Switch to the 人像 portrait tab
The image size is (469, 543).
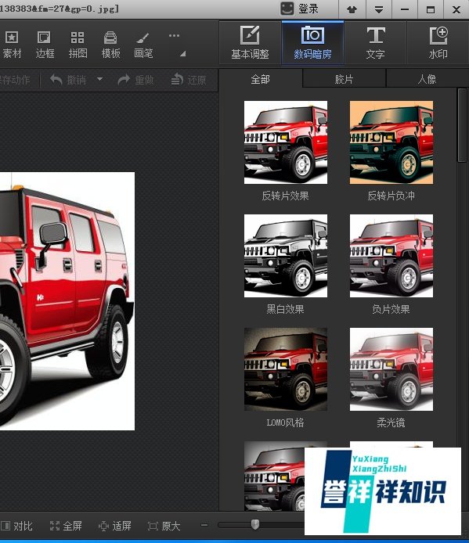tap(427, 79)
